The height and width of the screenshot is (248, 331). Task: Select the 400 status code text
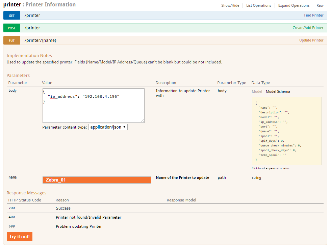[11, 217]
